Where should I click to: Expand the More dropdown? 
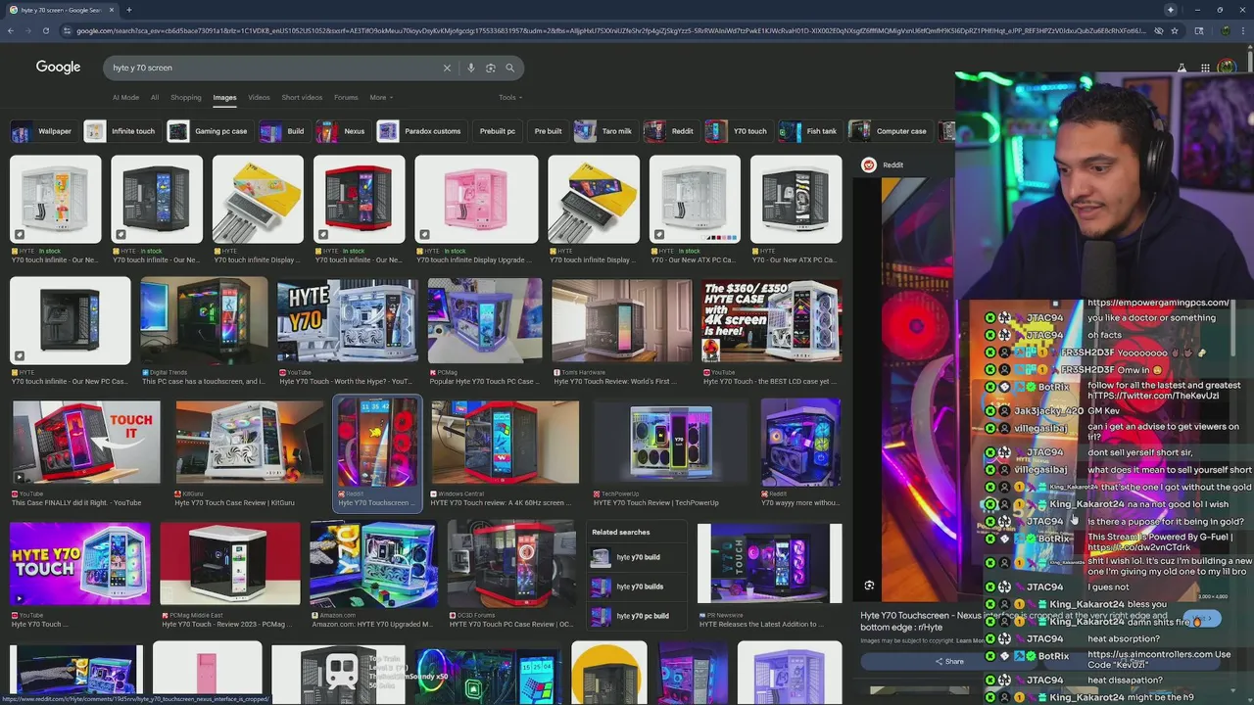point(381,97)
